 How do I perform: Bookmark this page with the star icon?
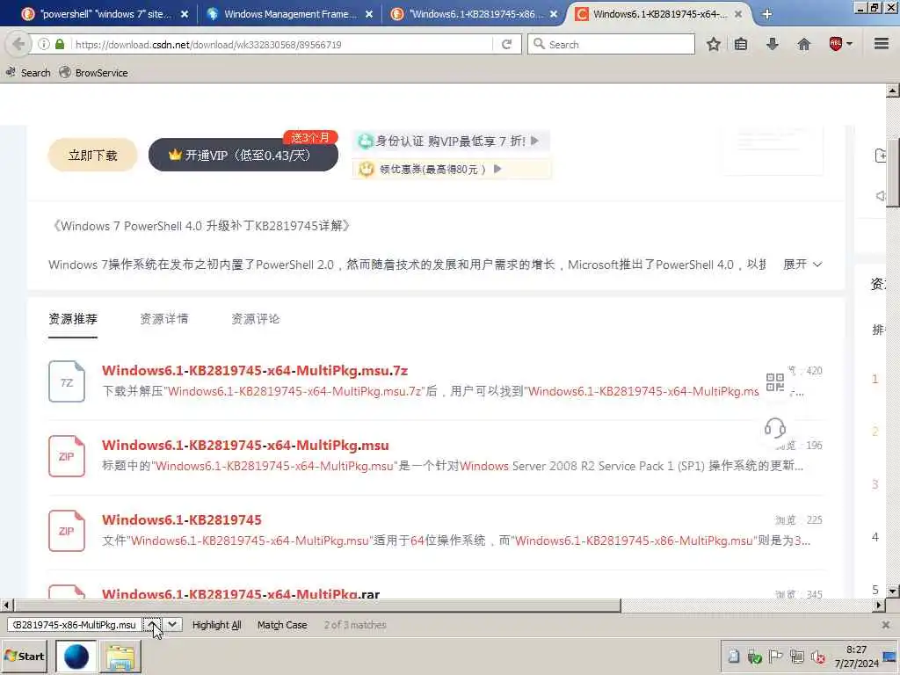(x=714, y=44)
